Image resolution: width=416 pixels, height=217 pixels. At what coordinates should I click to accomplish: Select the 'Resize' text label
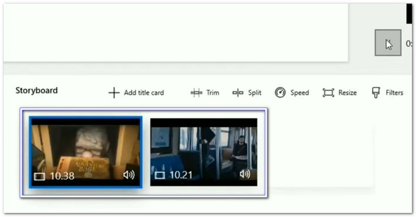[347, 93]
